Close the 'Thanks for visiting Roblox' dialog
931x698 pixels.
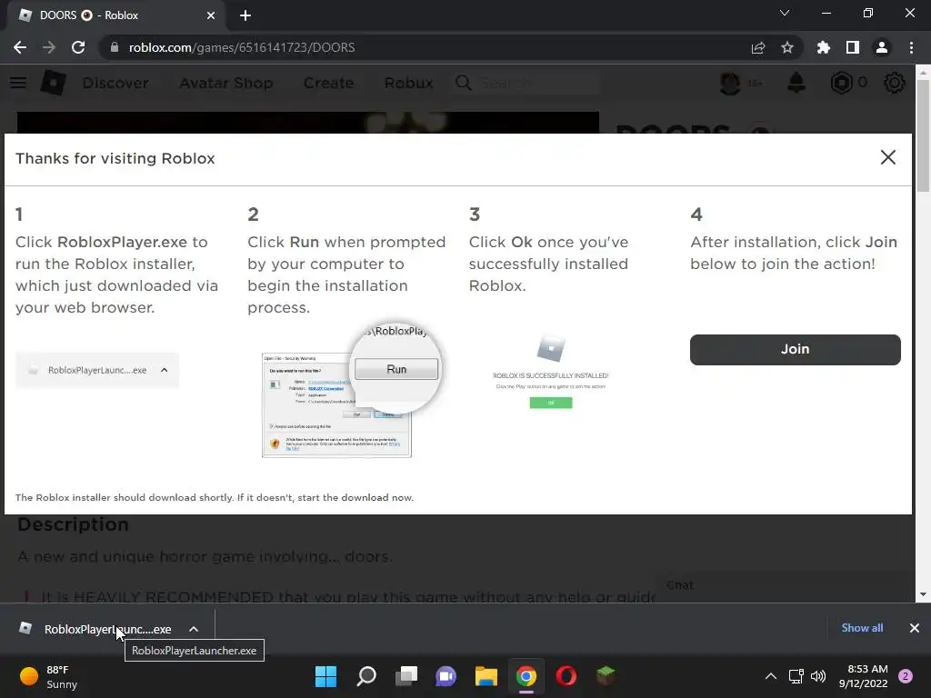pyautogui.click(x=887, y=157)
